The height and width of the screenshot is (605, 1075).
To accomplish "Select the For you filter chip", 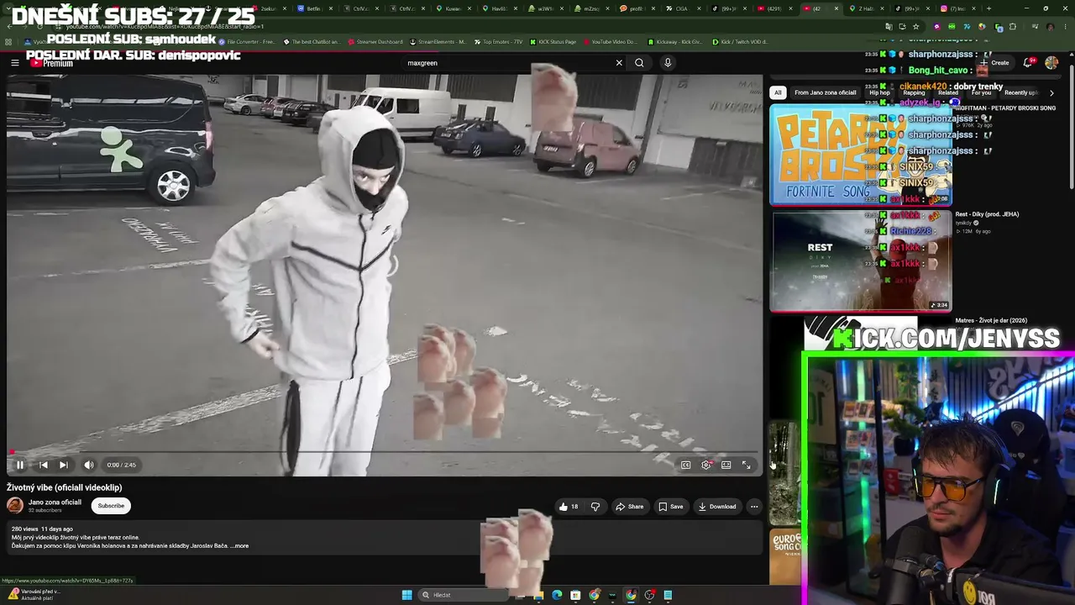I will pyautogui.click(x=981, y=92).
